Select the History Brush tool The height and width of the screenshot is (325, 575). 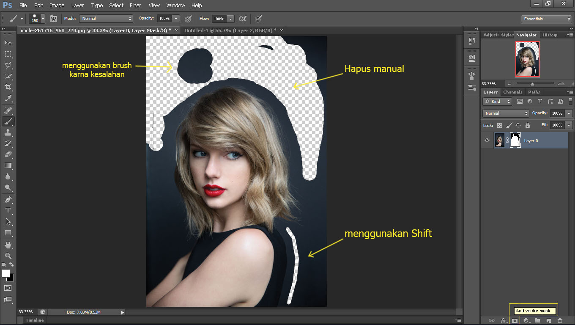pyautogui.click(x=8, y=143)
